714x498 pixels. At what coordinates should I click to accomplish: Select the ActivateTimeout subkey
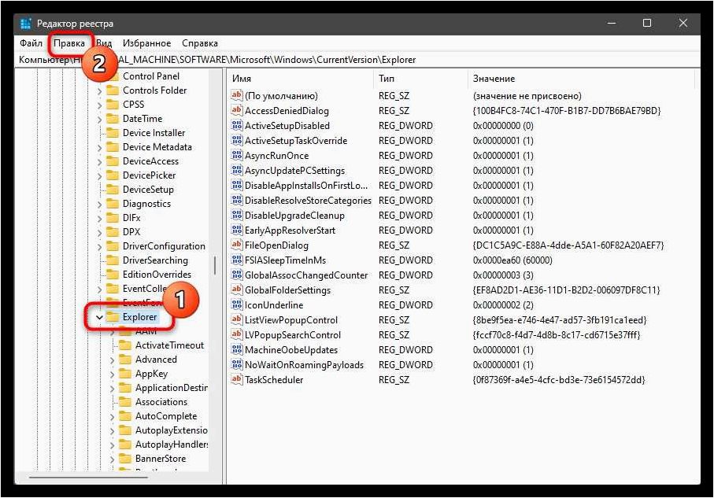pyautogui.click(x=169, y=345)
